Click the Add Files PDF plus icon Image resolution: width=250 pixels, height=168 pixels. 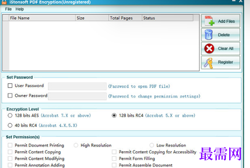point(210,21)
